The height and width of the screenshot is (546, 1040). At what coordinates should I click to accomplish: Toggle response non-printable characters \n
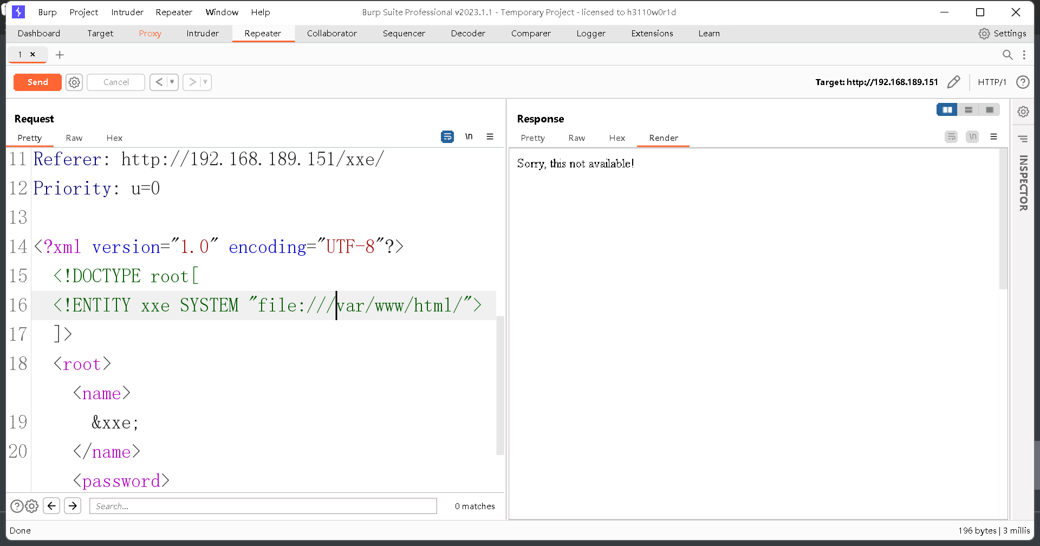pyautogui.click(x=972, y=136)
